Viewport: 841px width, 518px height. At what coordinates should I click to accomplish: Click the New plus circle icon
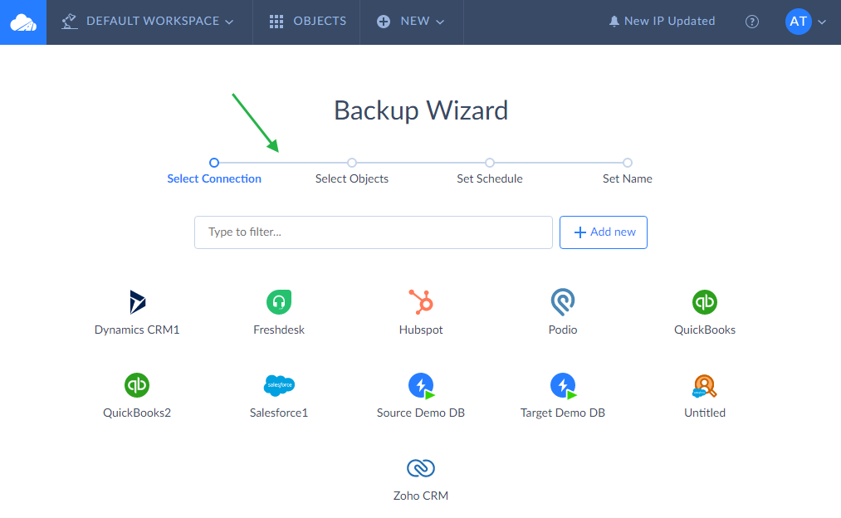[384, 22]
